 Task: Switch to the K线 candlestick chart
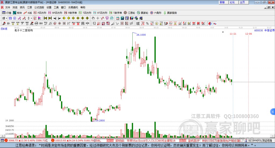(28, 13)
